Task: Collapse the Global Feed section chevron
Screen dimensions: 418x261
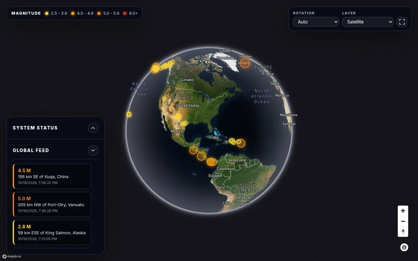Action: point(93,150)
